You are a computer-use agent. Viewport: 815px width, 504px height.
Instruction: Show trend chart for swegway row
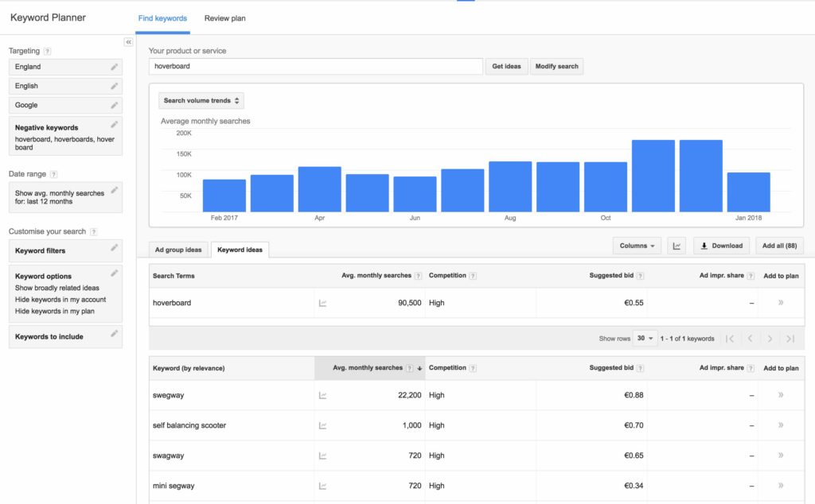(322, 396)
